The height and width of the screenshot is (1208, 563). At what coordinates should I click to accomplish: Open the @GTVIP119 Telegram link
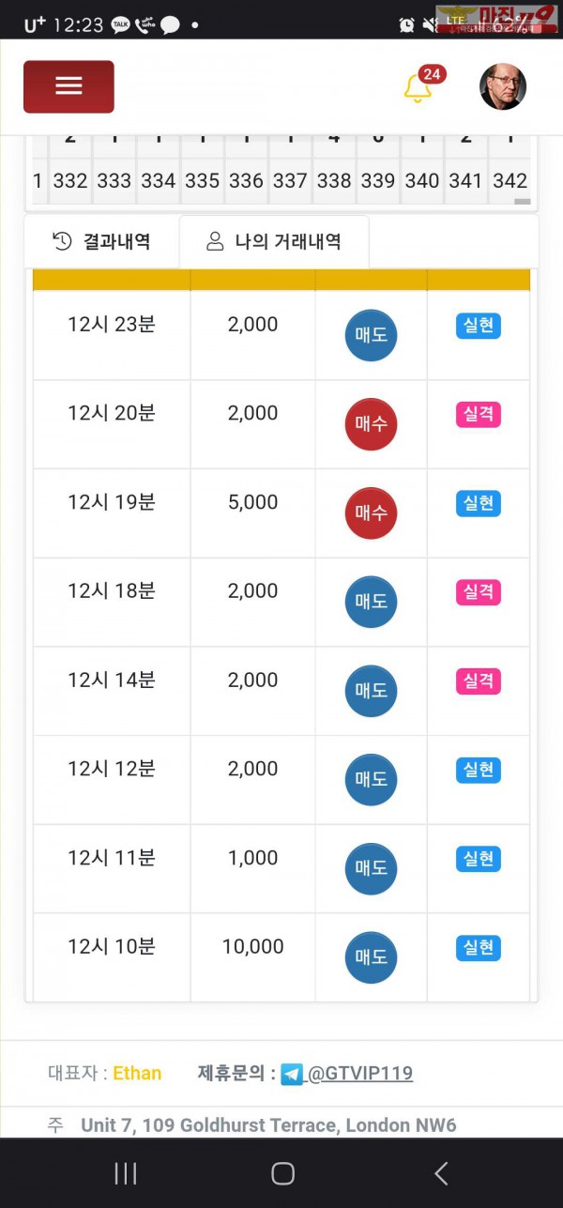click(x=360, y=1073)
